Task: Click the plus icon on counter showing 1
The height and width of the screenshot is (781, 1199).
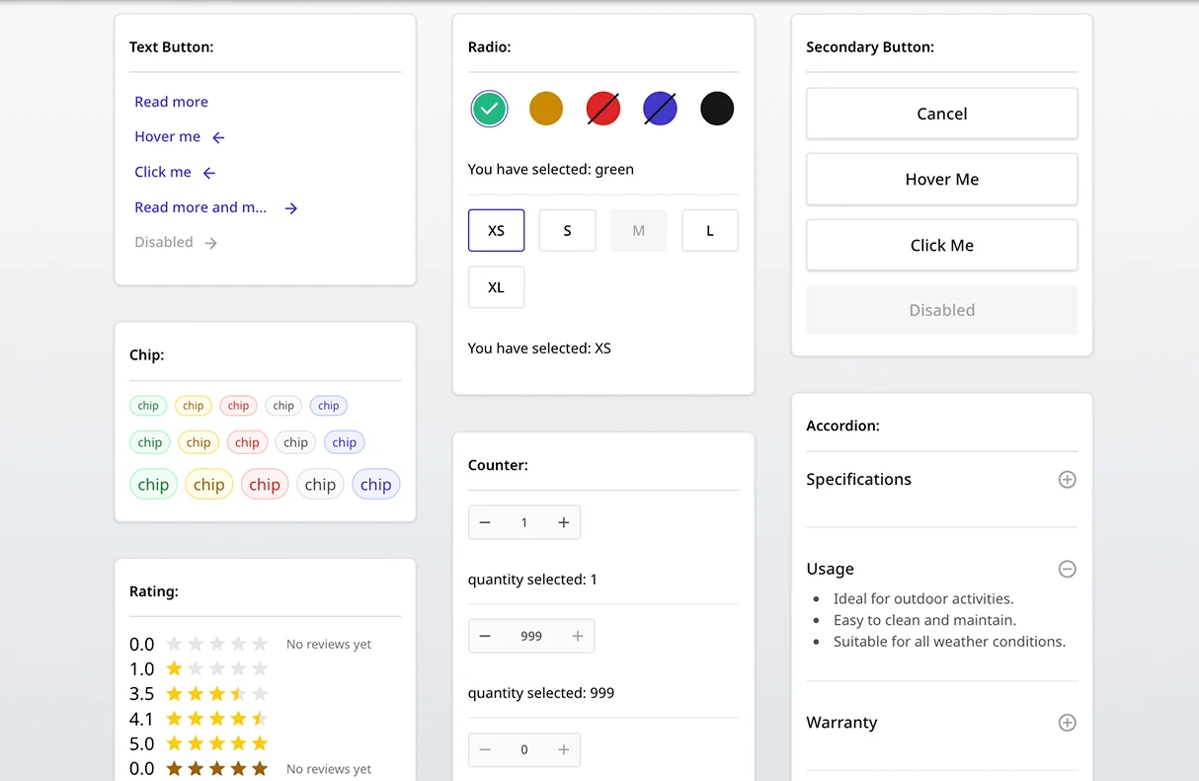Action: click(x=563, y=523)
